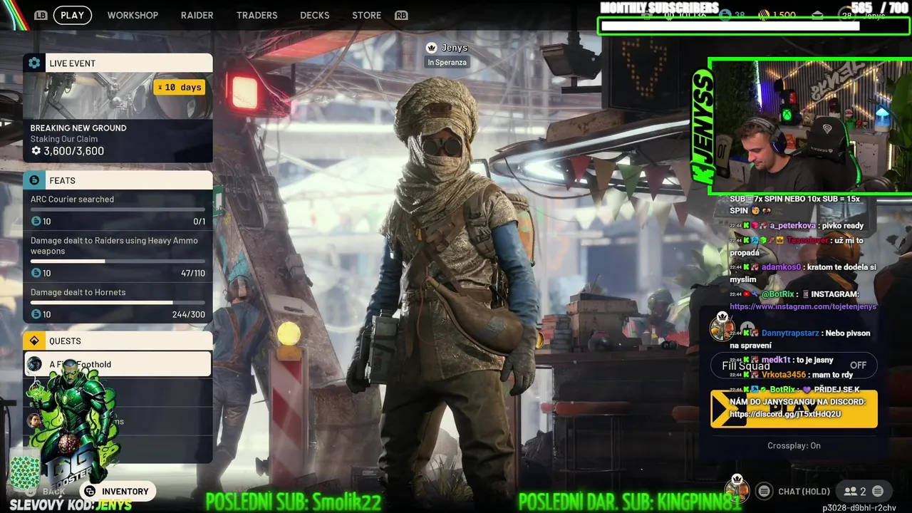
Task: Click the streamer webcam overlay
Action: [811, 126]
